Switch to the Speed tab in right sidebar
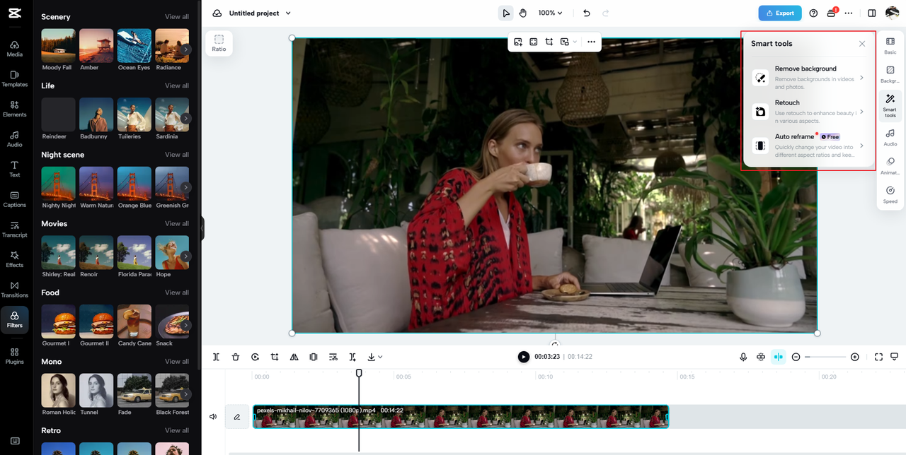Viewport: 906px width, 455px height. 890,195
